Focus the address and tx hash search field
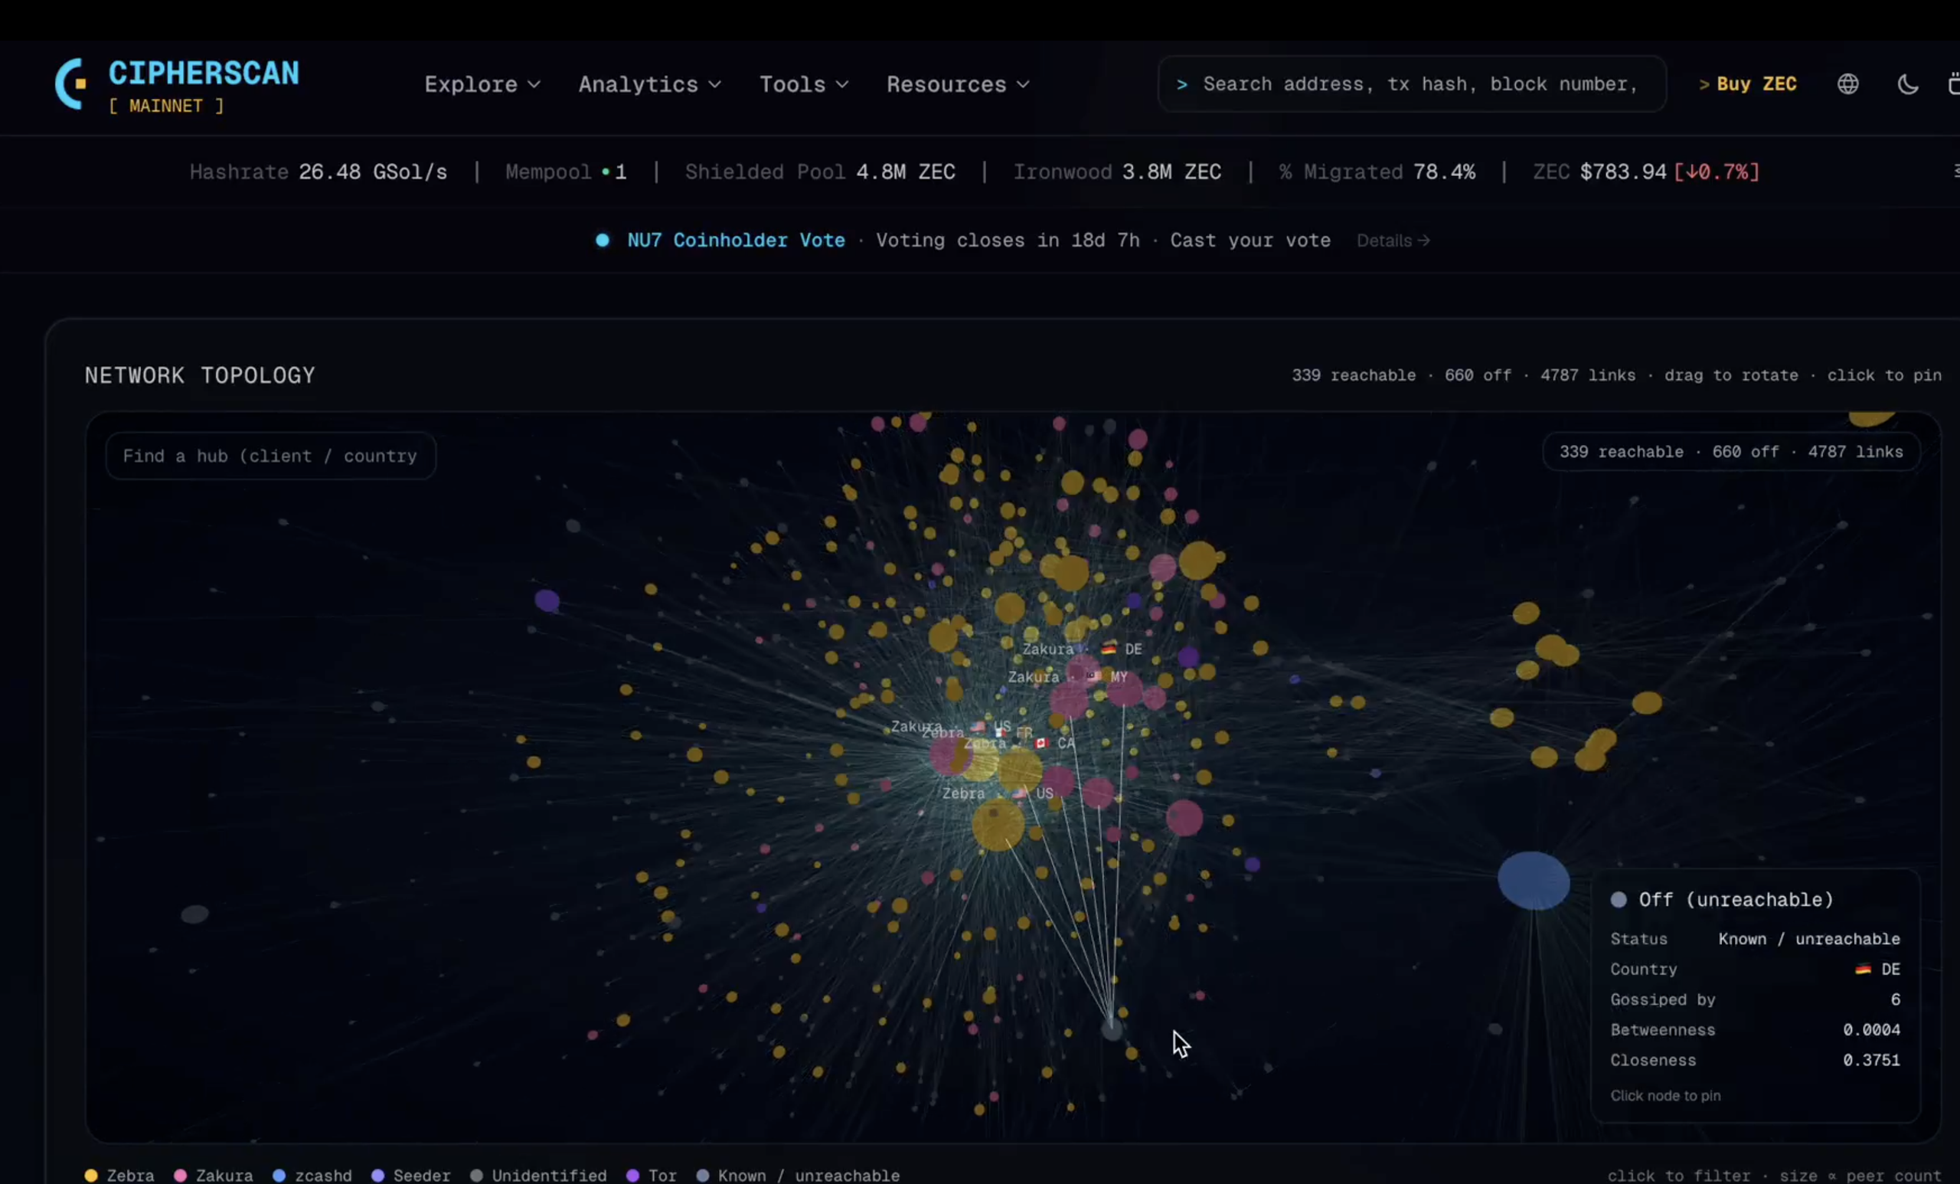The height and width of the screenshot is (1184, 1960). [x=1412, y=83]
